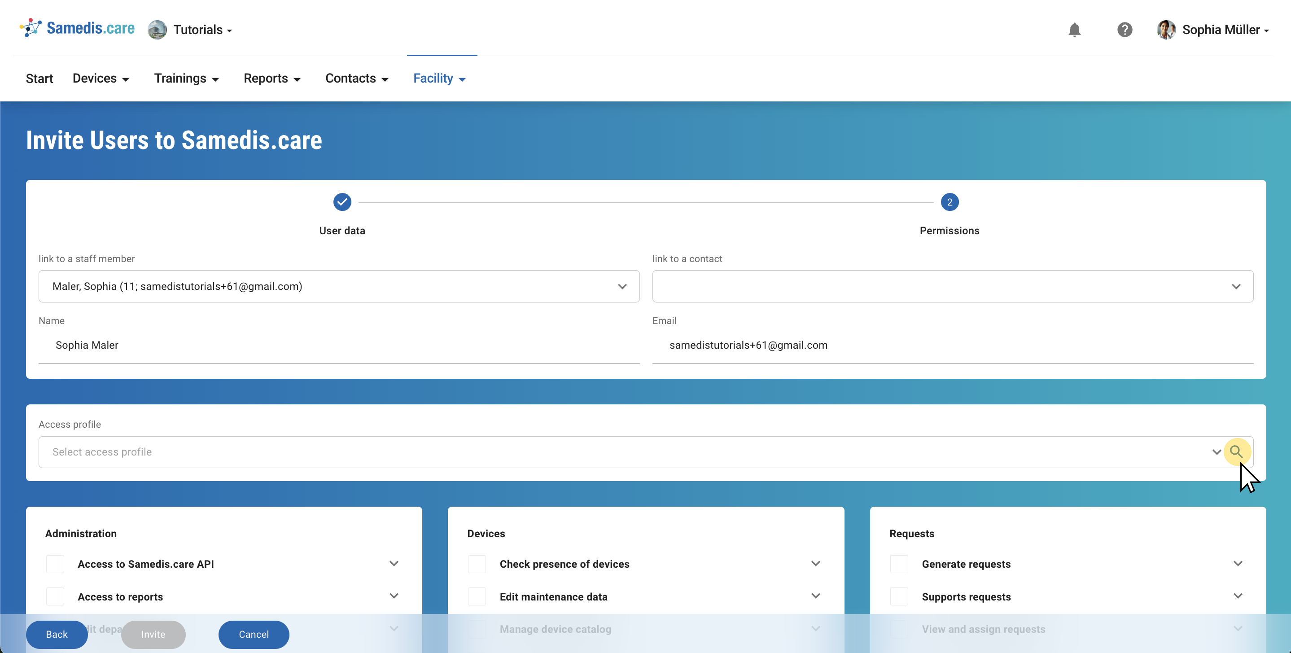Expand the Supports requests permission chevron

[x=1237, y=596]
